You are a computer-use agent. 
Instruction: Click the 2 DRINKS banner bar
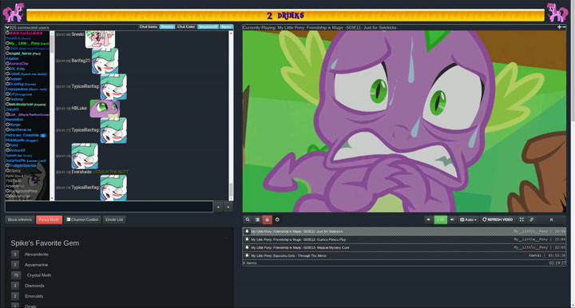(286, 15)
